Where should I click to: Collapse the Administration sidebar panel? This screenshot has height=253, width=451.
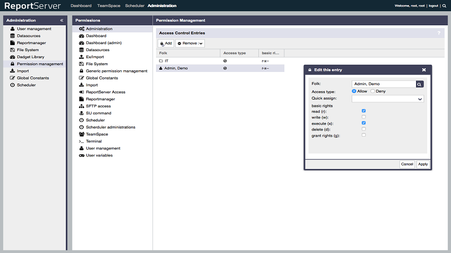tap(61, 20)
